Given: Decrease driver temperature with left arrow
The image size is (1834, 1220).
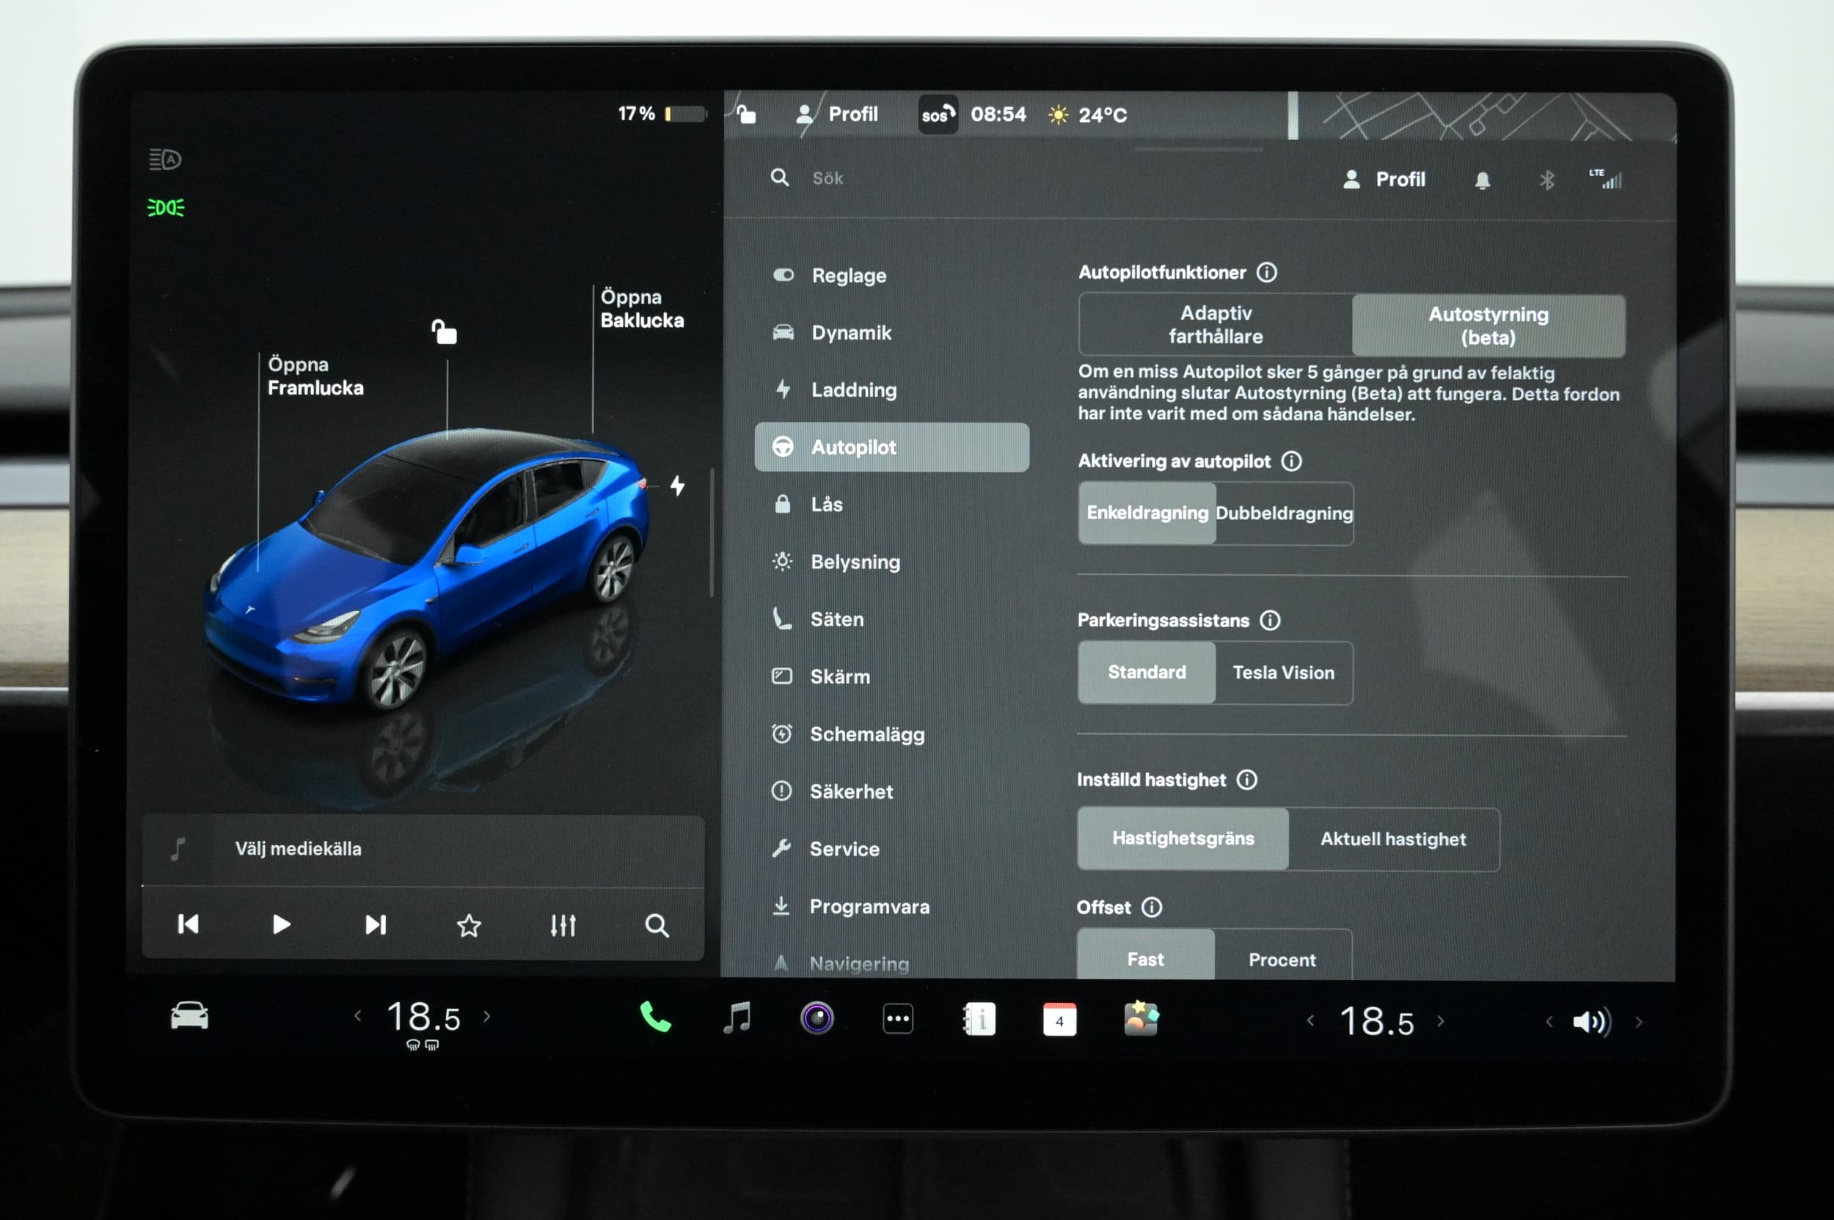Looking at the screenshot, I should 358,1016.
